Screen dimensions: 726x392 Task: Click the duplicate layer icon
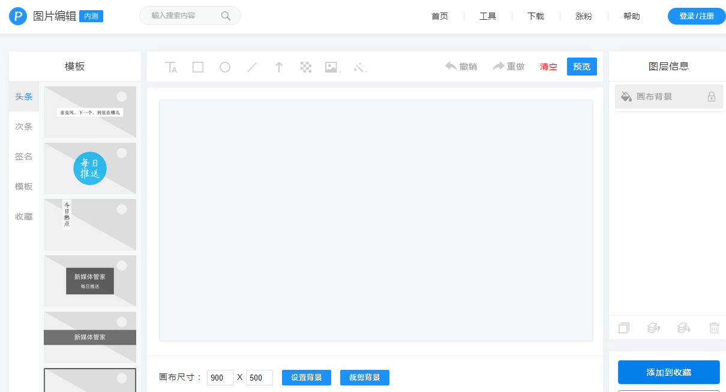coord(624,328)
